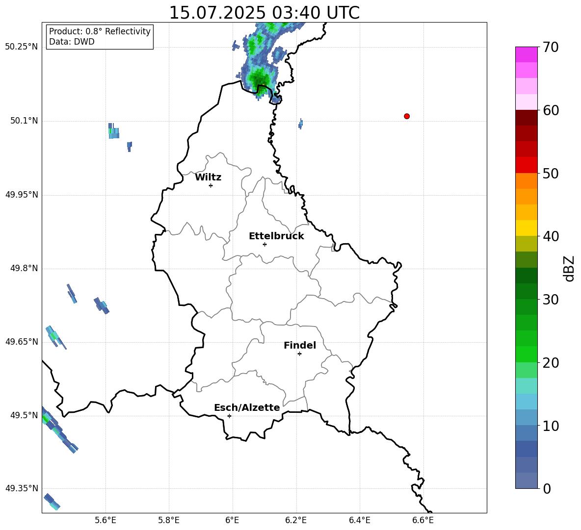Click the Wiltz station cross marker

tap(211, 185)
